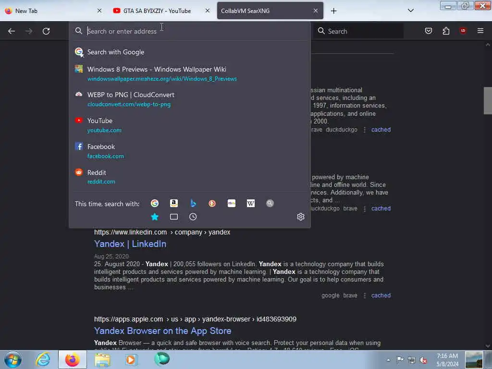Search this time with Google icon
Image resolution: width=492 pixels, height=369 pixels.
(155, 203)
